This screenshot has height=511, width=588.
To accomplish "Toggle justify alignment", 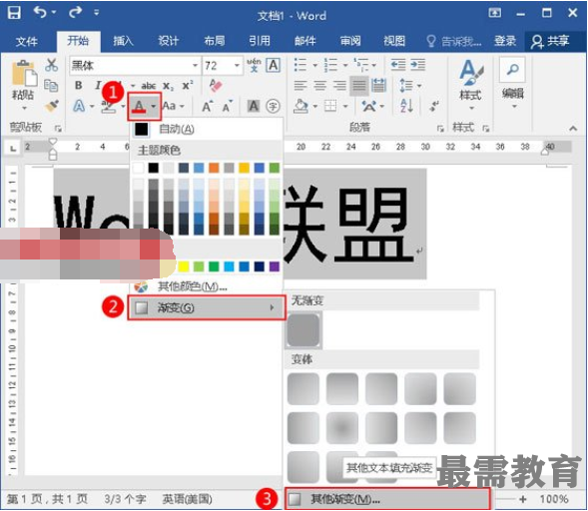I will coord(358,86).
